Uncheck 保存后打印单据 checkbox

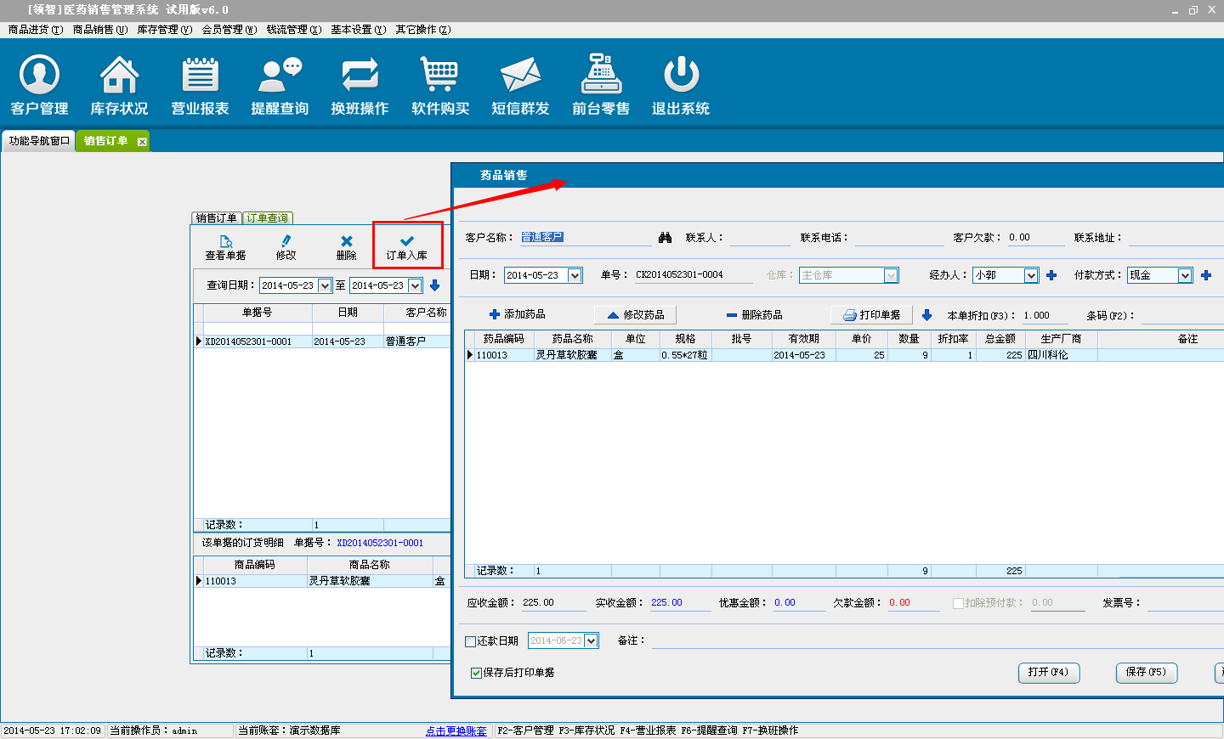[476, 673]
